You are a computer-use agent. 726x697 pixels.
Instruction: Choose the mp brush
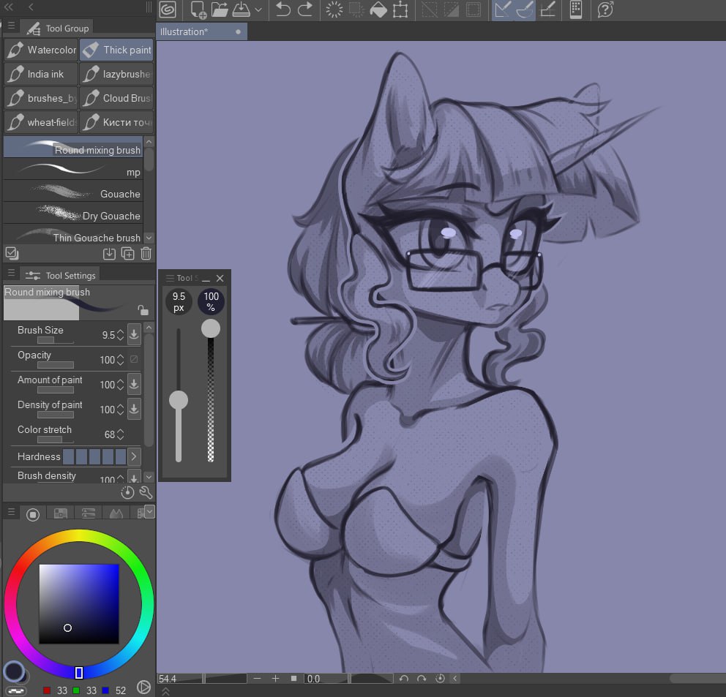(x=73, y=169)
